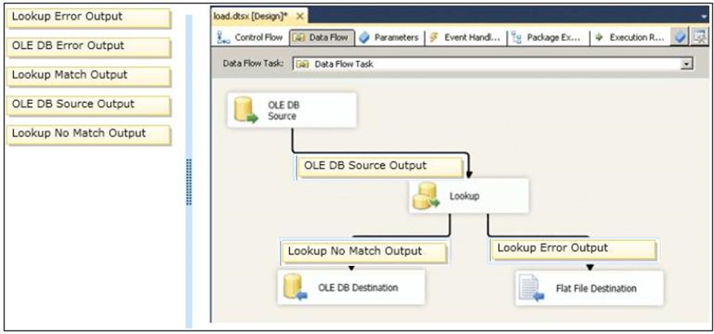Click the dotted splitter between the panes
This screenshot has width=714, height=334.
point(189,182)
